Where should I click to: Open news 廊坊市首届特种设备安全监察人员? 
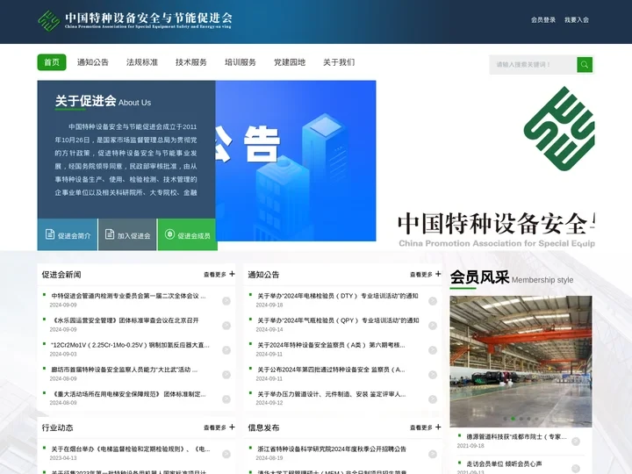125,370
